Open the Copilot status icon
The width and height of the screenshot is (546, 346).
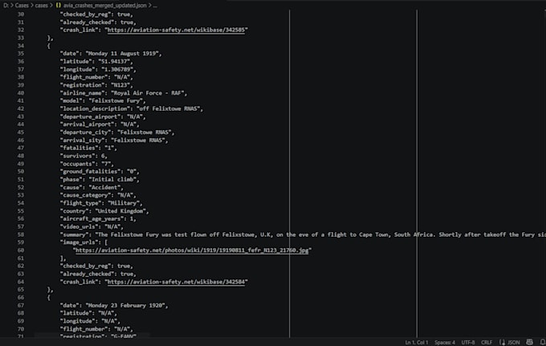click(529, 343)
